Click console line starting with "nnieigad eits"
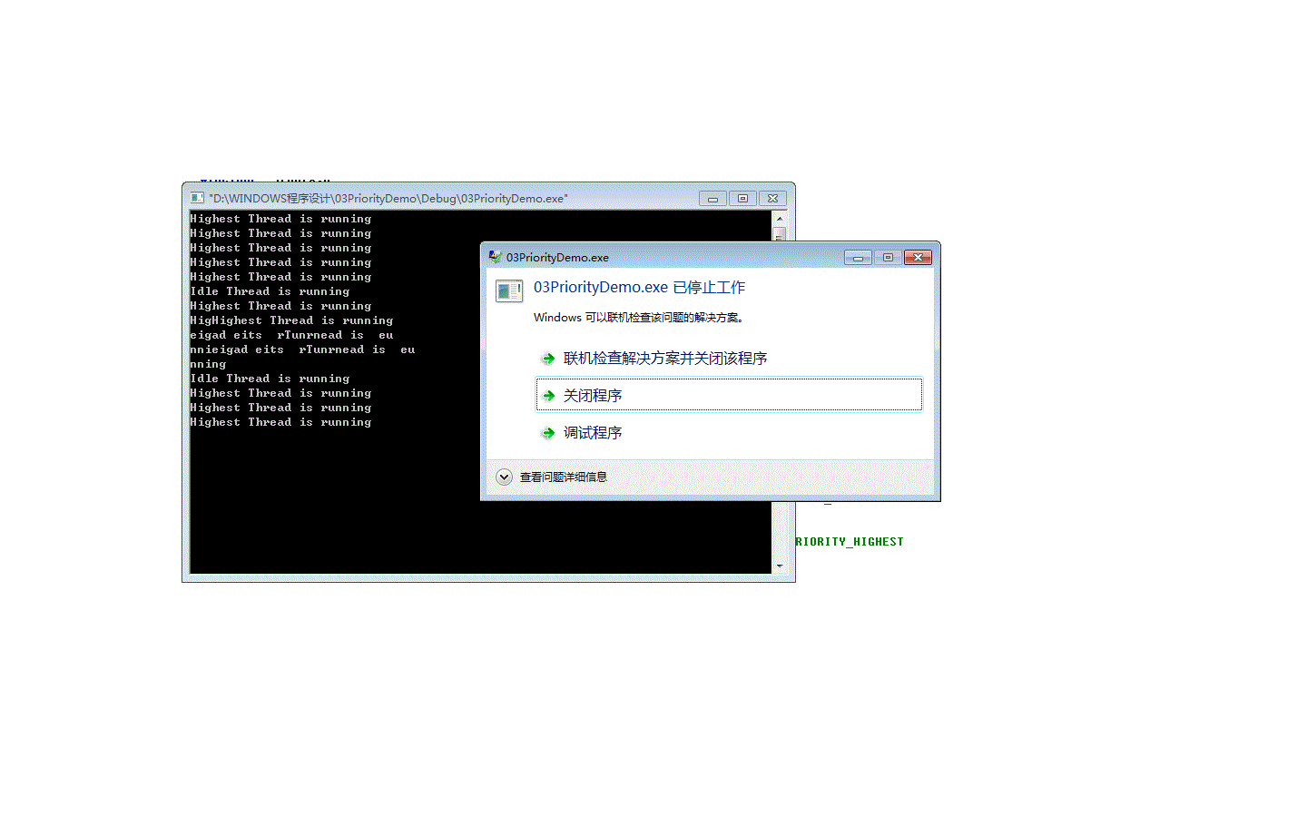The image size is (1307, 817). pyautogui.click(x=302, y=349)
